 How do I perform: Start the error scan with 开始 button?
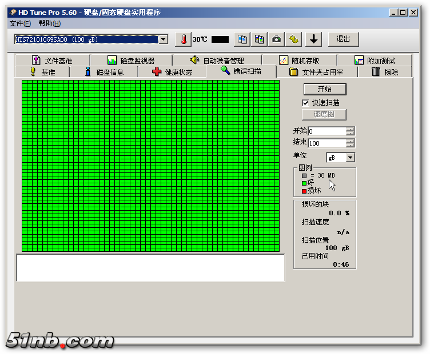[325, 89]
